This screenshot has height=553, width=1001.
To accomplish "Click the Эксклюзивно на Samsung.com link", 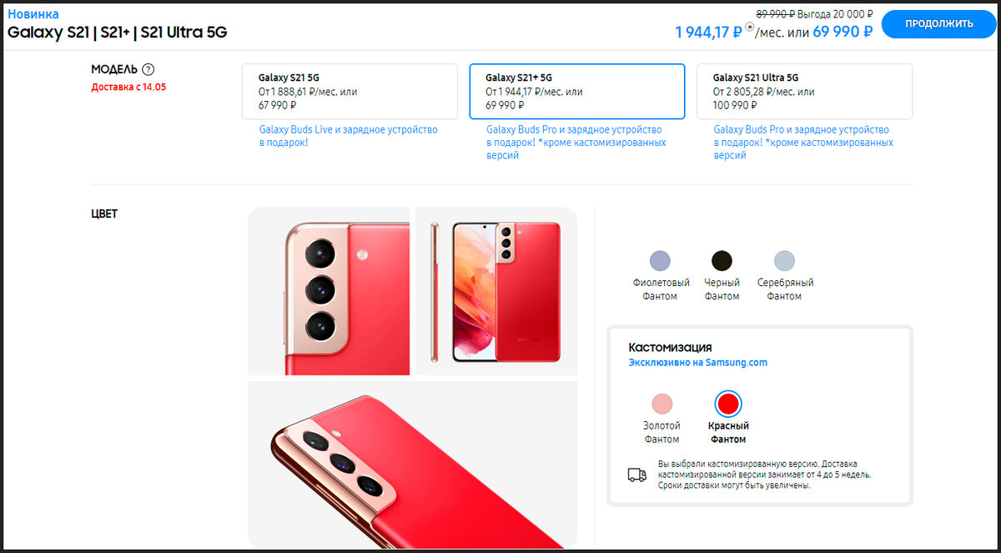I will [x=697, y=363].
